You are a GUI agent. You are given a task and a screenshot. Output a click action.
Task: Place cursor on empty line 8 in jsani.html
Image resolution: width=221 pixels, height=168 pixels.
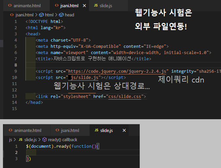point(123,65)
